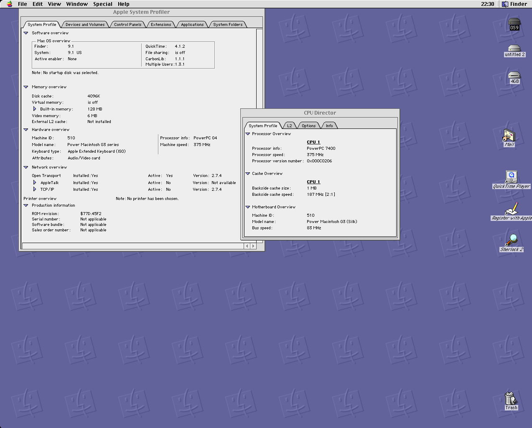Select System Profile tab in Apple System Profiler
The width and height of the screenshot is (532, 428).
[42, 25]
